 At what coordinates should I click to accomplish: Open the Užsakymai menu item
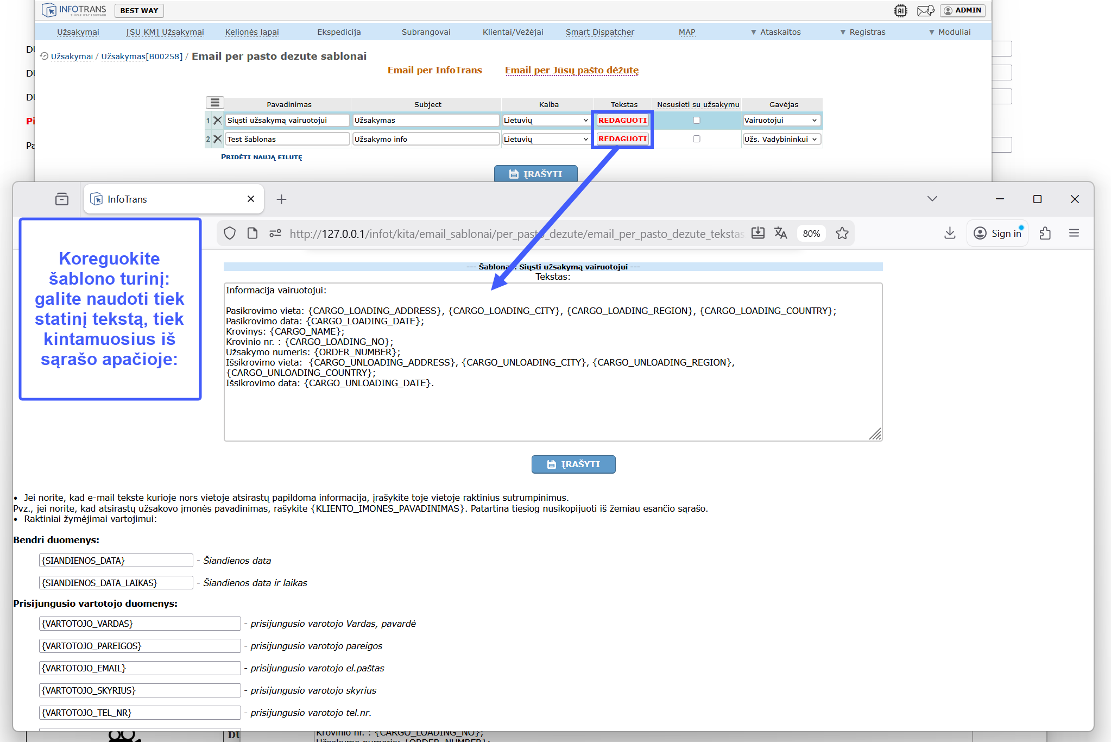click(x=78, y=32)
